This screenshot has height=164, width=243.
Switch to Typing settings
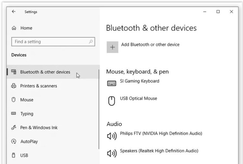click(x=27, y=114)
